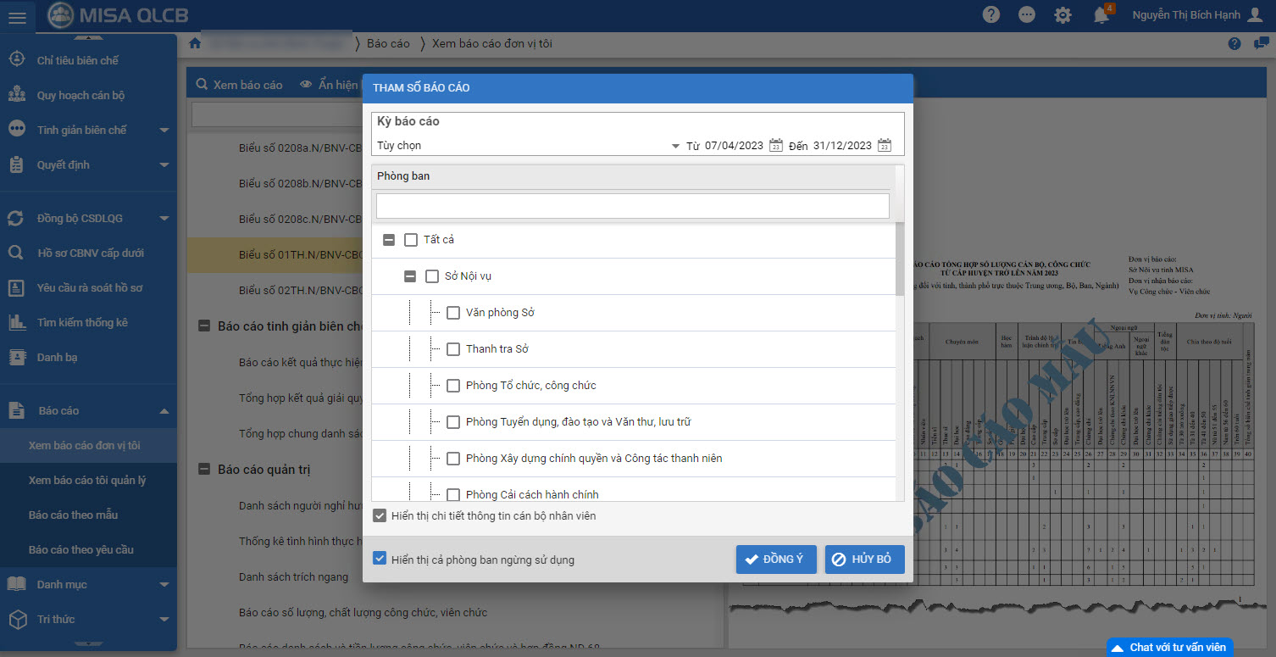Tick the 'Thanh tra Sở' checkbox

(x=453, y=349)
